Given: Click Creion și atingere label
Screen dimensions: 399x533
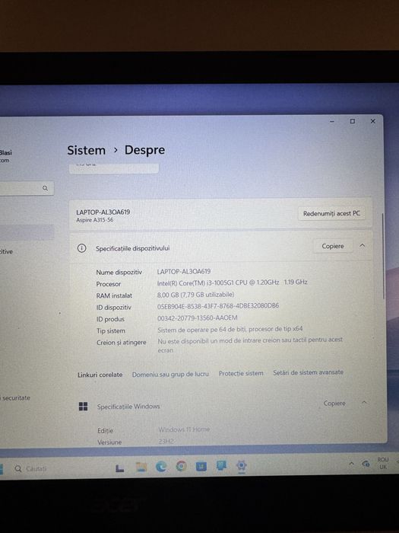Looking at the screenshot, I should tap(121, 343).
